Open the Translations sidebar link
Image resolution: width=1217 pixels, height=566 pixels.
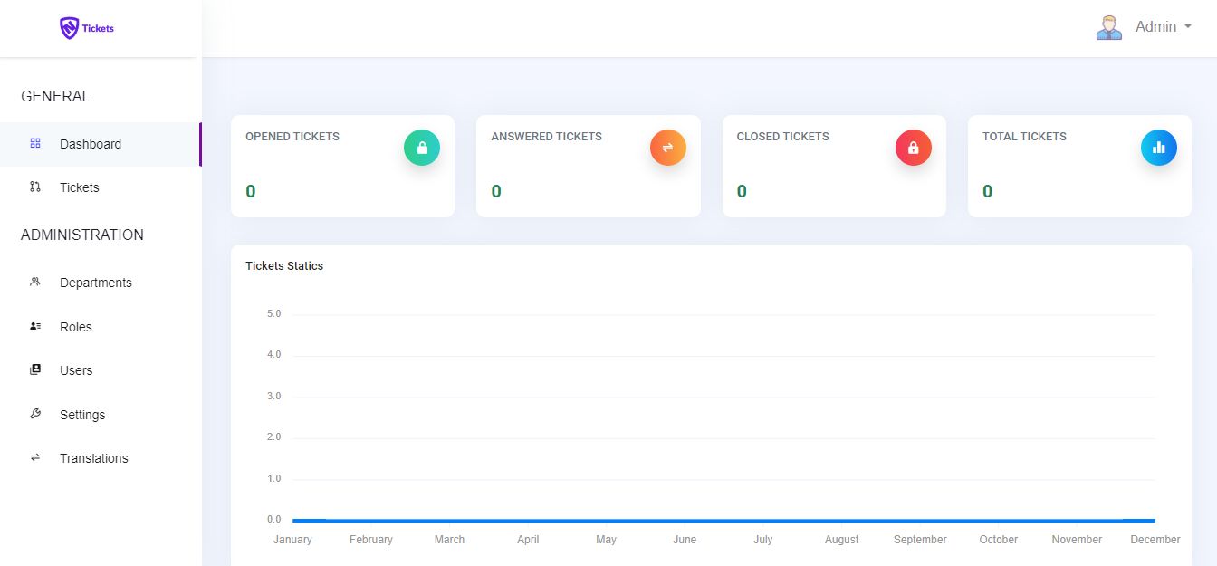(x=94, y=458)
